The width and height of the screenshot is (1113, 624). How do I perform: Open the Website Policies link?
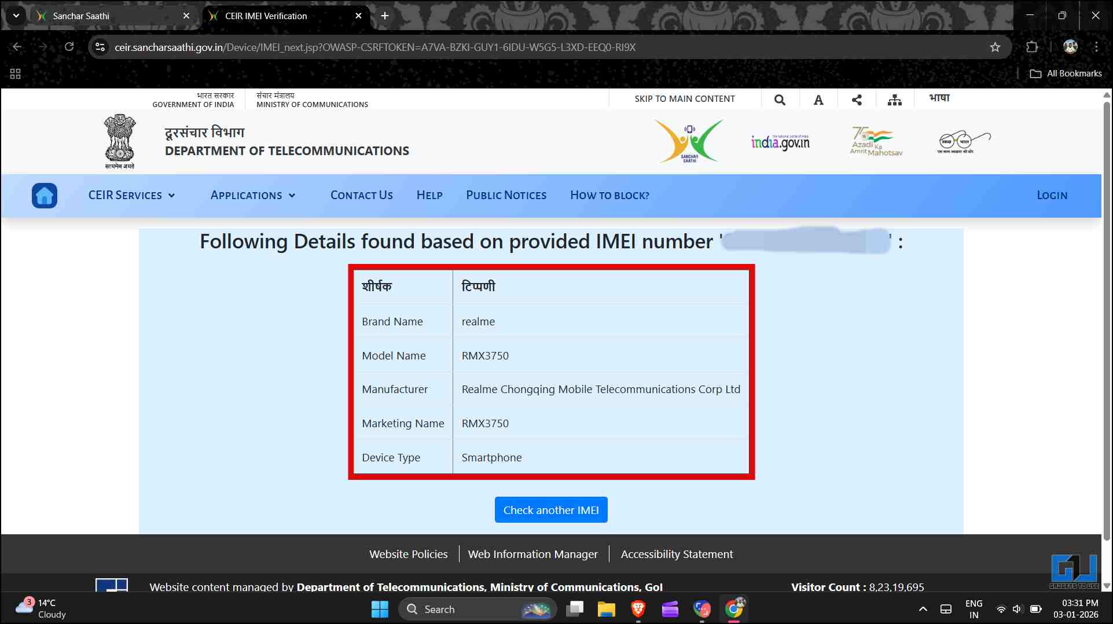[408, 555]
